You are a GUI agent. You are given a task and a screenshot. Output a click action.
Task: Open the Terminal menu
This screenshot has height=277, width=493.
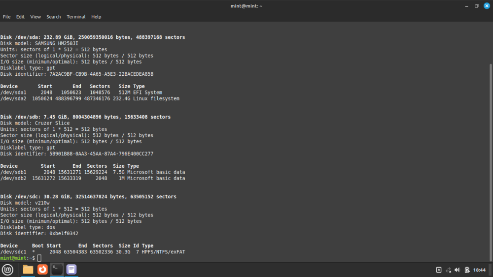pyautogui.click(x=76, y=17)
